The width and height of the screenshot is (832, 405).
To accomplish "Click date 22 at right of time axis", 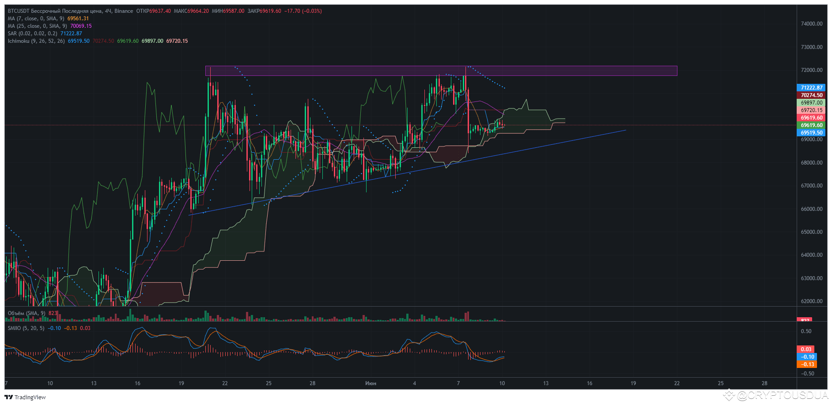I will click(x=677, y=383).
